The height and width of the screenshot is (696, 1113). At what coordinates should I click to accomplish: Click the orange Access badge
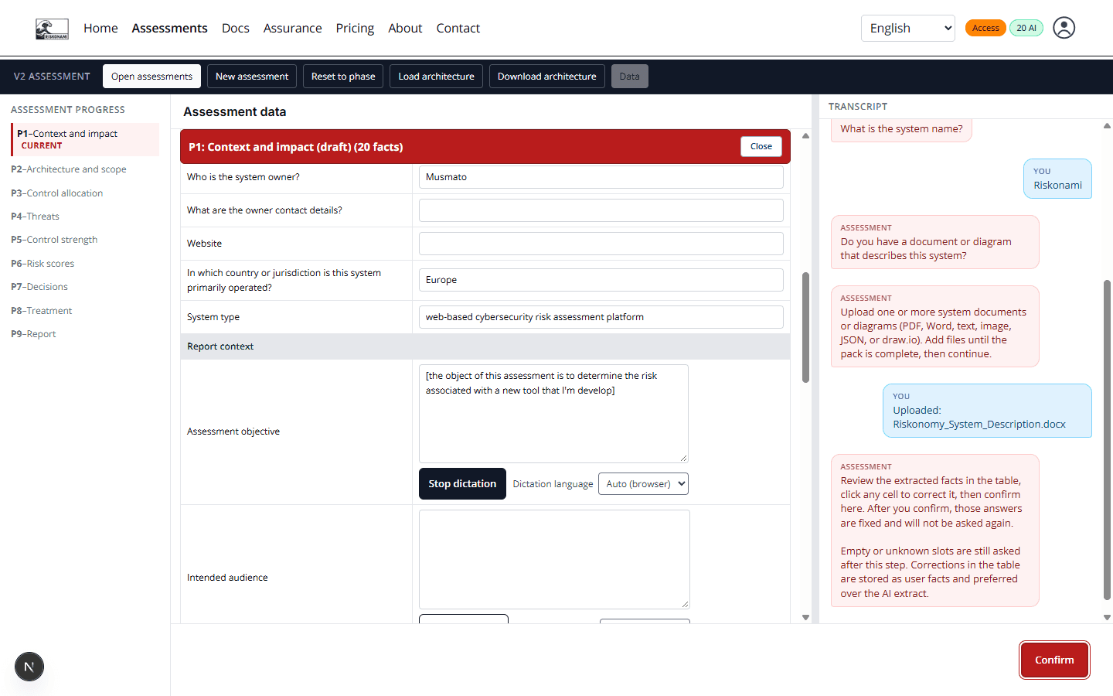(985, 28)
